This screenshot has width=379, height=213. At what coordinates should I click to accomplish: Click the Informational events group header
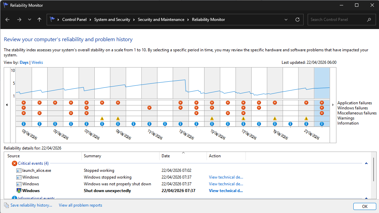click(x=36, y=198)
